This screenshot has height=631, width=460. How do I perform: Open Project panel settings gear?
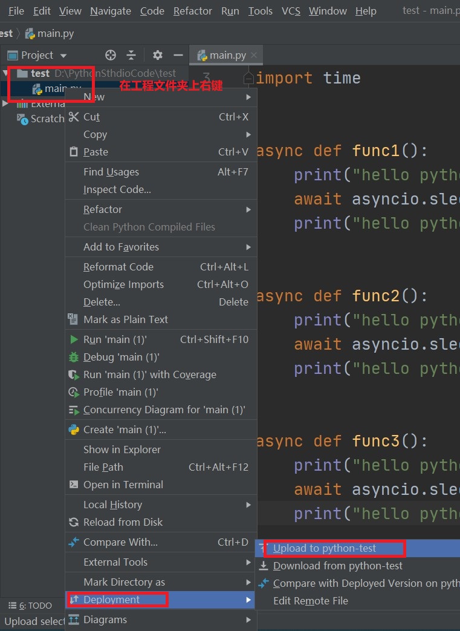[158, 55]
